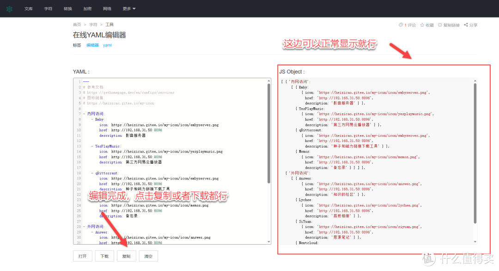Select the 字符 navigation item

coord(48,9)
